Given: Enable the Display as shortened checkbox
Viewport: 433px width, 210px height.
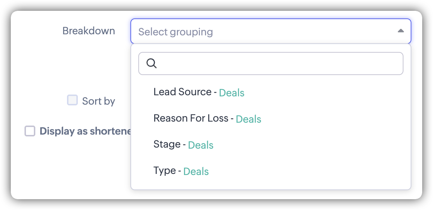Looking at the screenshot, I should click(30, 131).
